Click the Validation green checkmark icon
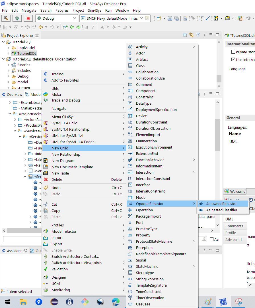 click(x=46, y=269)
